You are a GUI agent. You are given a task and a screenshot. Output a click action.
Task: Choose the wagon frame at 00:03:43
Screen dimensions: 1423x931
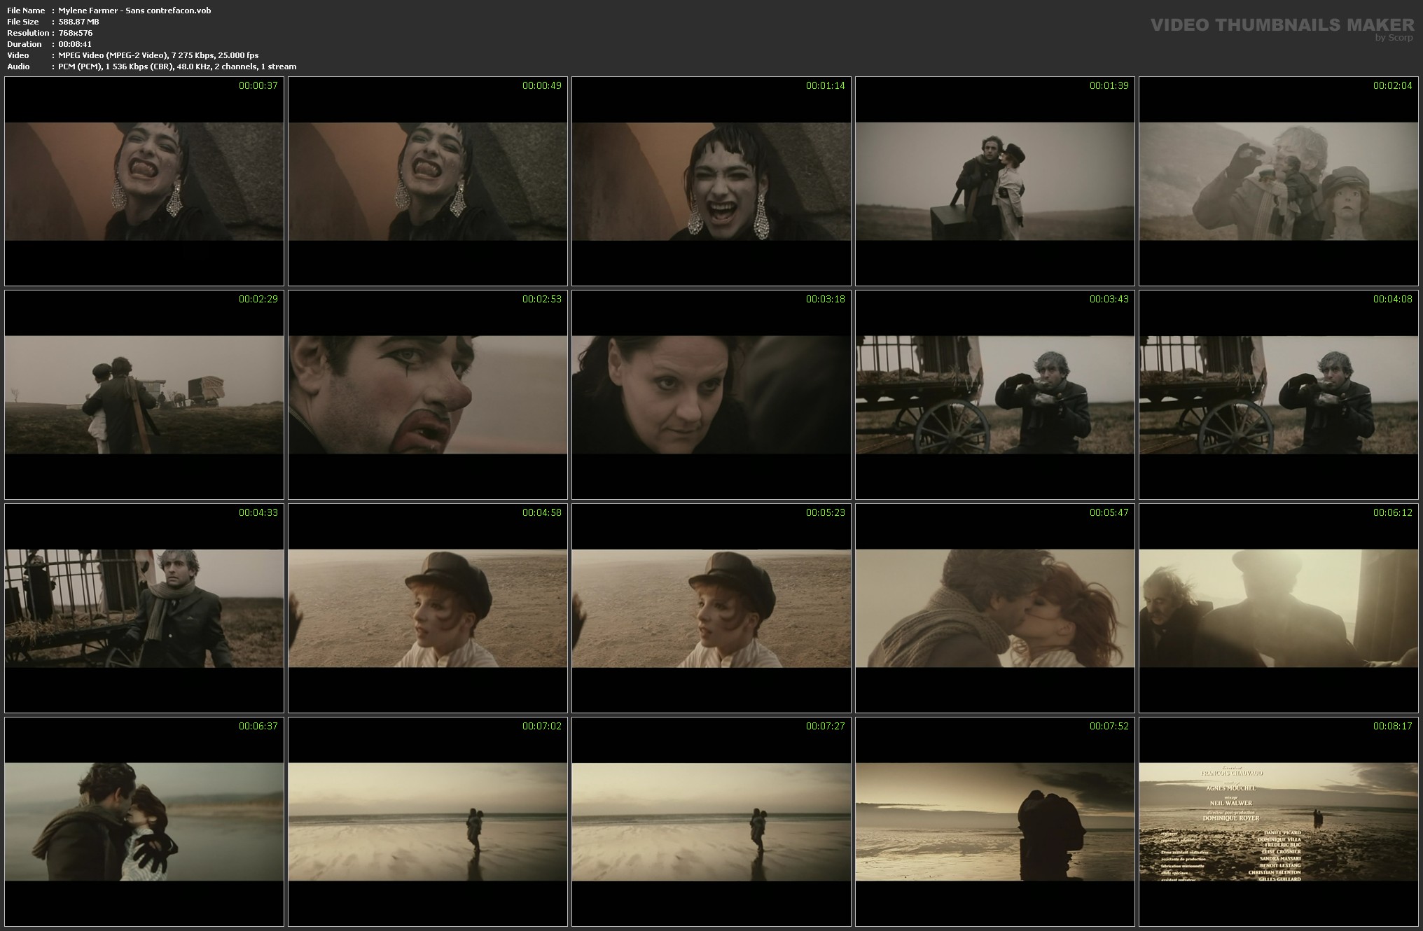(995, 395)
